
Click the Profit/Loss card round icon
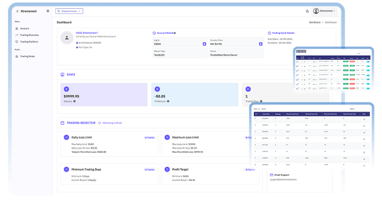coord(157,89)
